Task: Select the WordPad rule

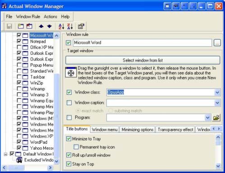Action: coord(39,142)
